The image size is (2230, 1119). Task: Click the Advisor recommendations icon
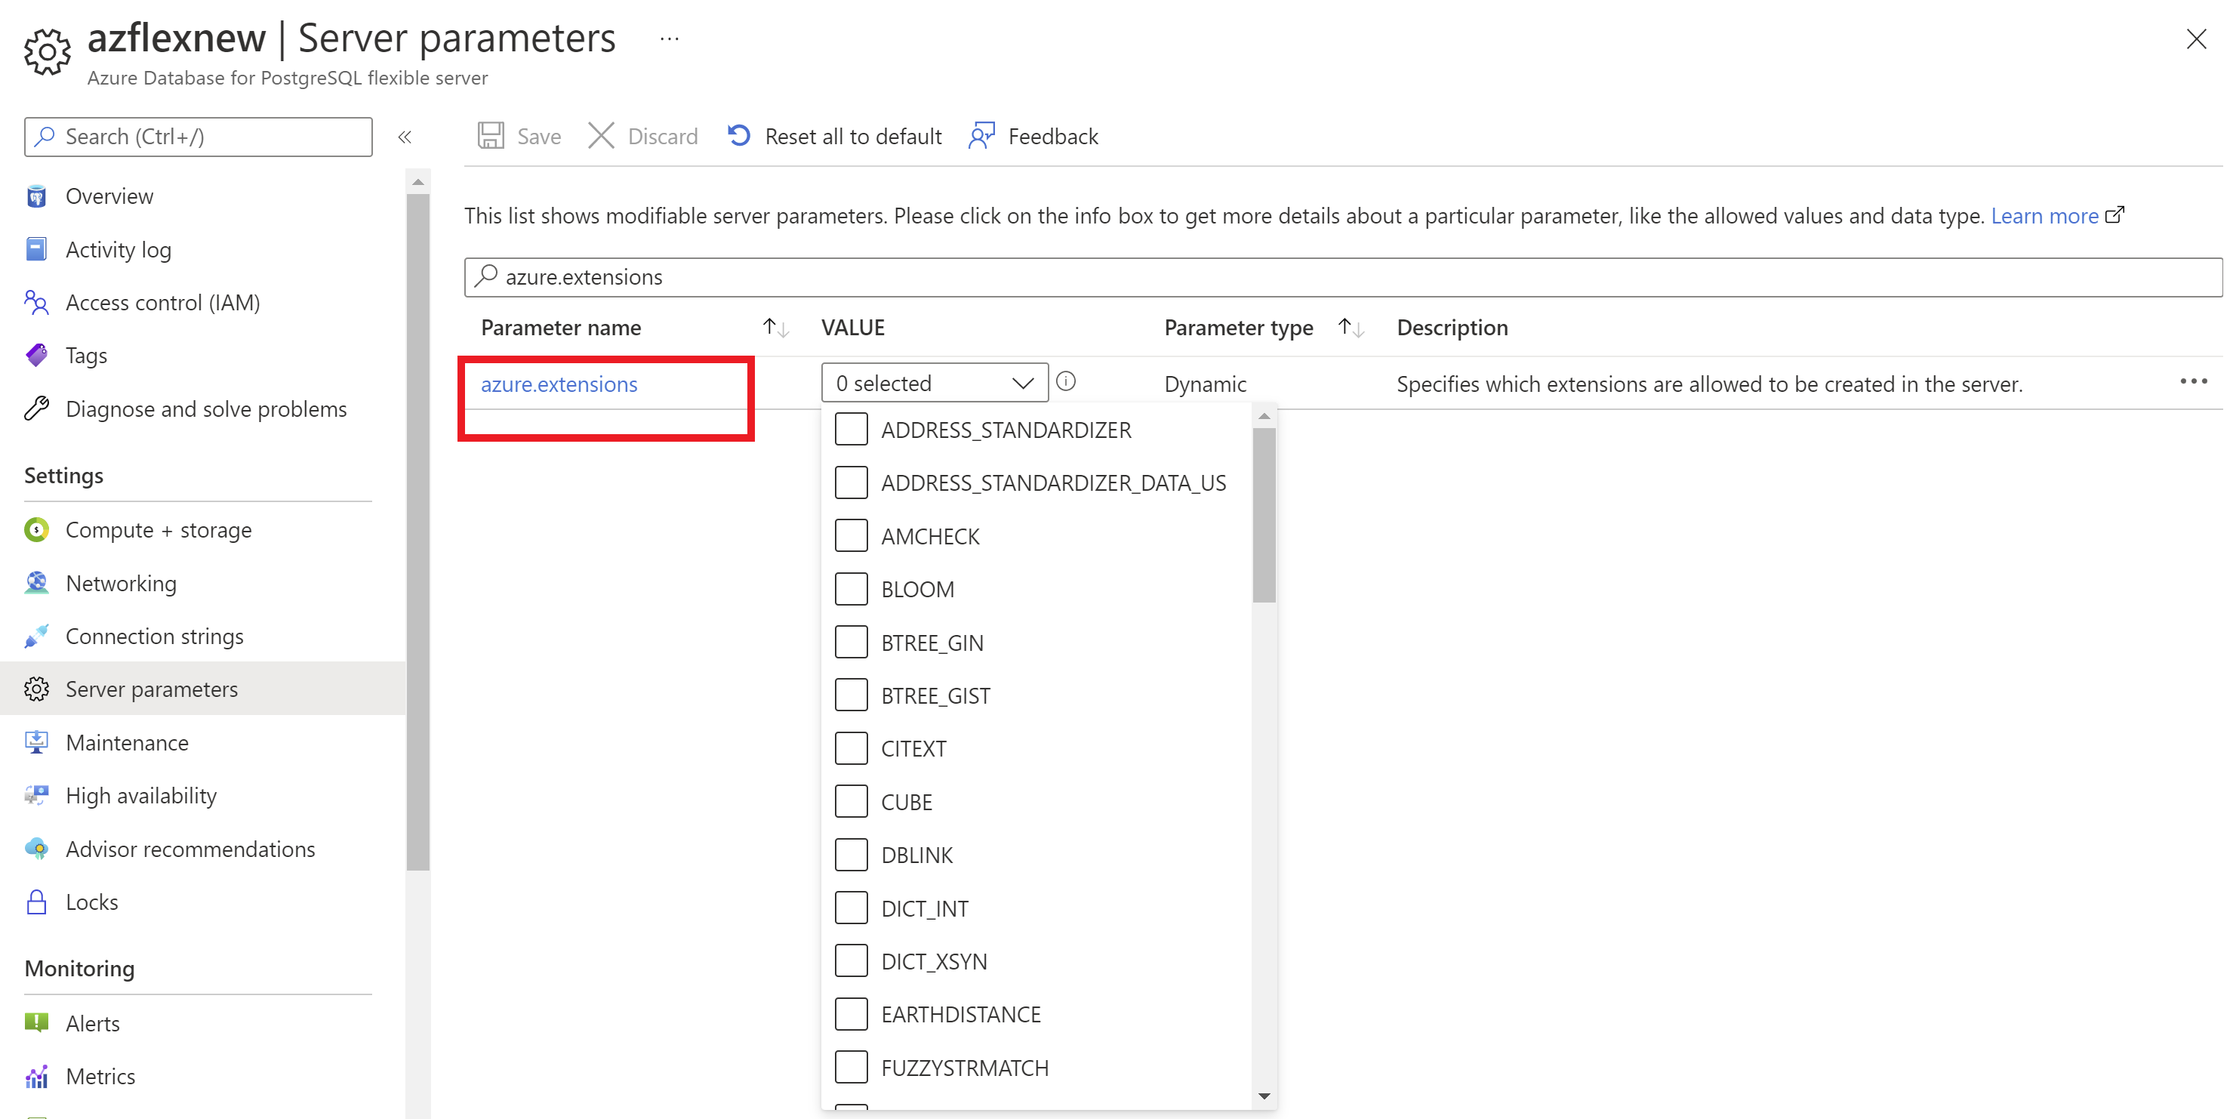coord(39,849)
